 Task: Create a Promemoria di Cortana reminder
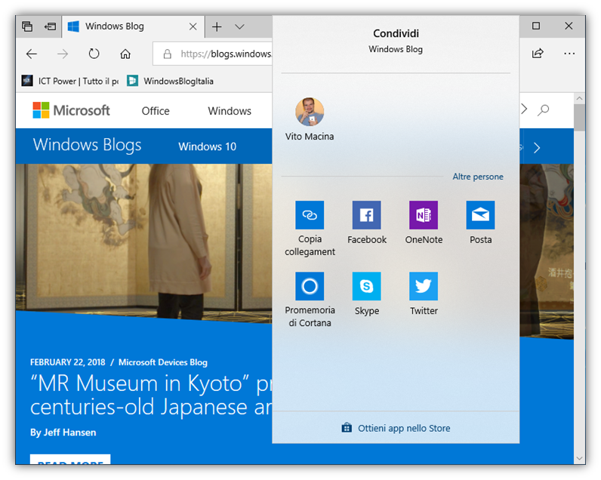coord(310,286)
